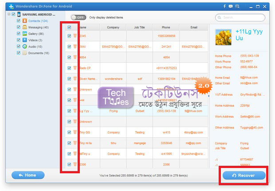Collapse the Samsung Android device tree

coord(9,14)
